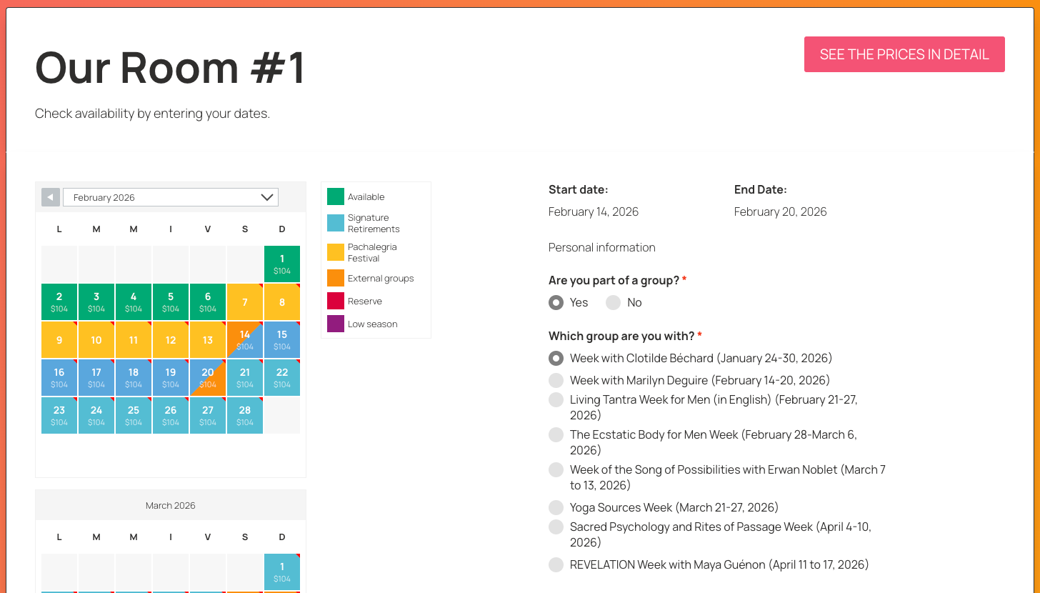Image resolution: width=1040 pixels, height=593 pixels.
Task: Select February 1 on the calendar
Action: [282, 264]
